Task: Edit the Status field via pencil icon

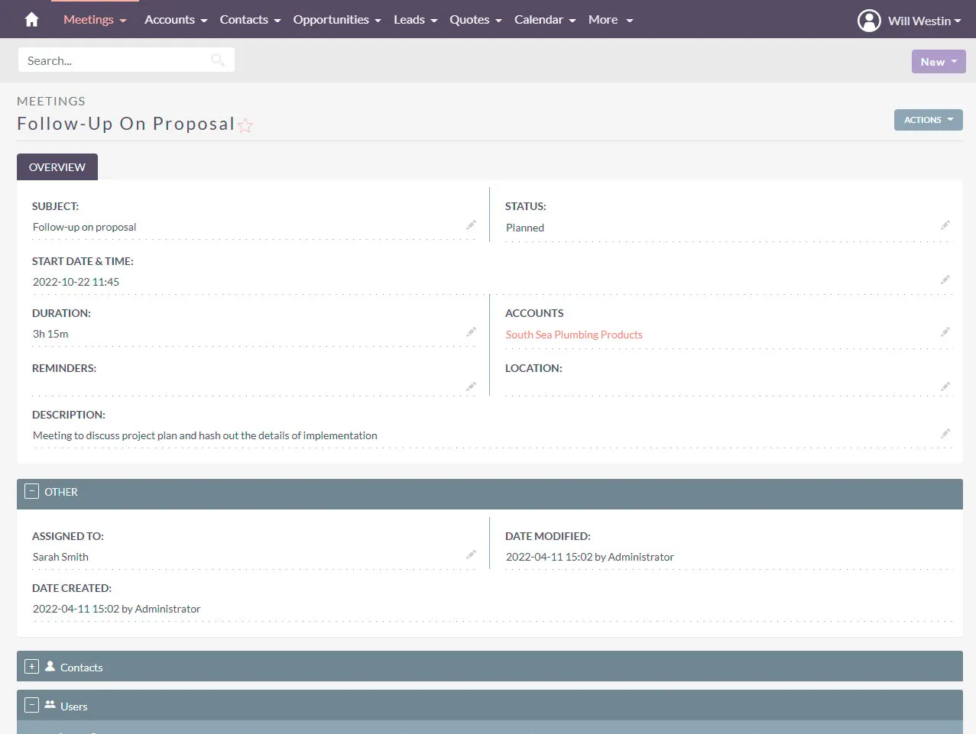Action: 945,225
